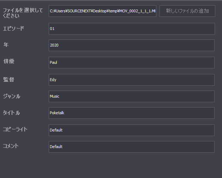
Task: Click the コメント field showing Default
Action: point(131,147)
